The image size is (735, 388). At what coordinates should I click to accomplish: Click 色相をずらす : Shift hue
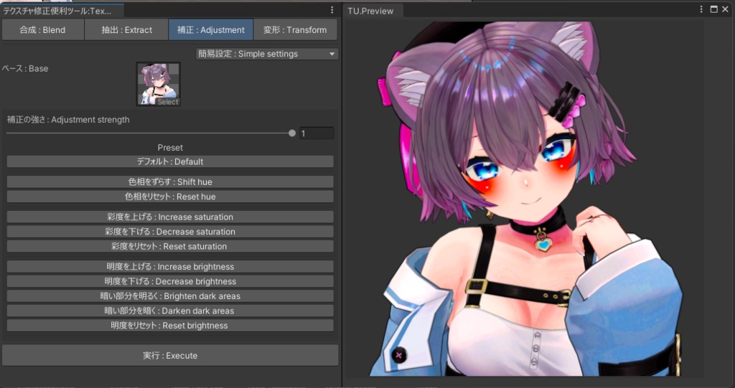coord(170,182)
